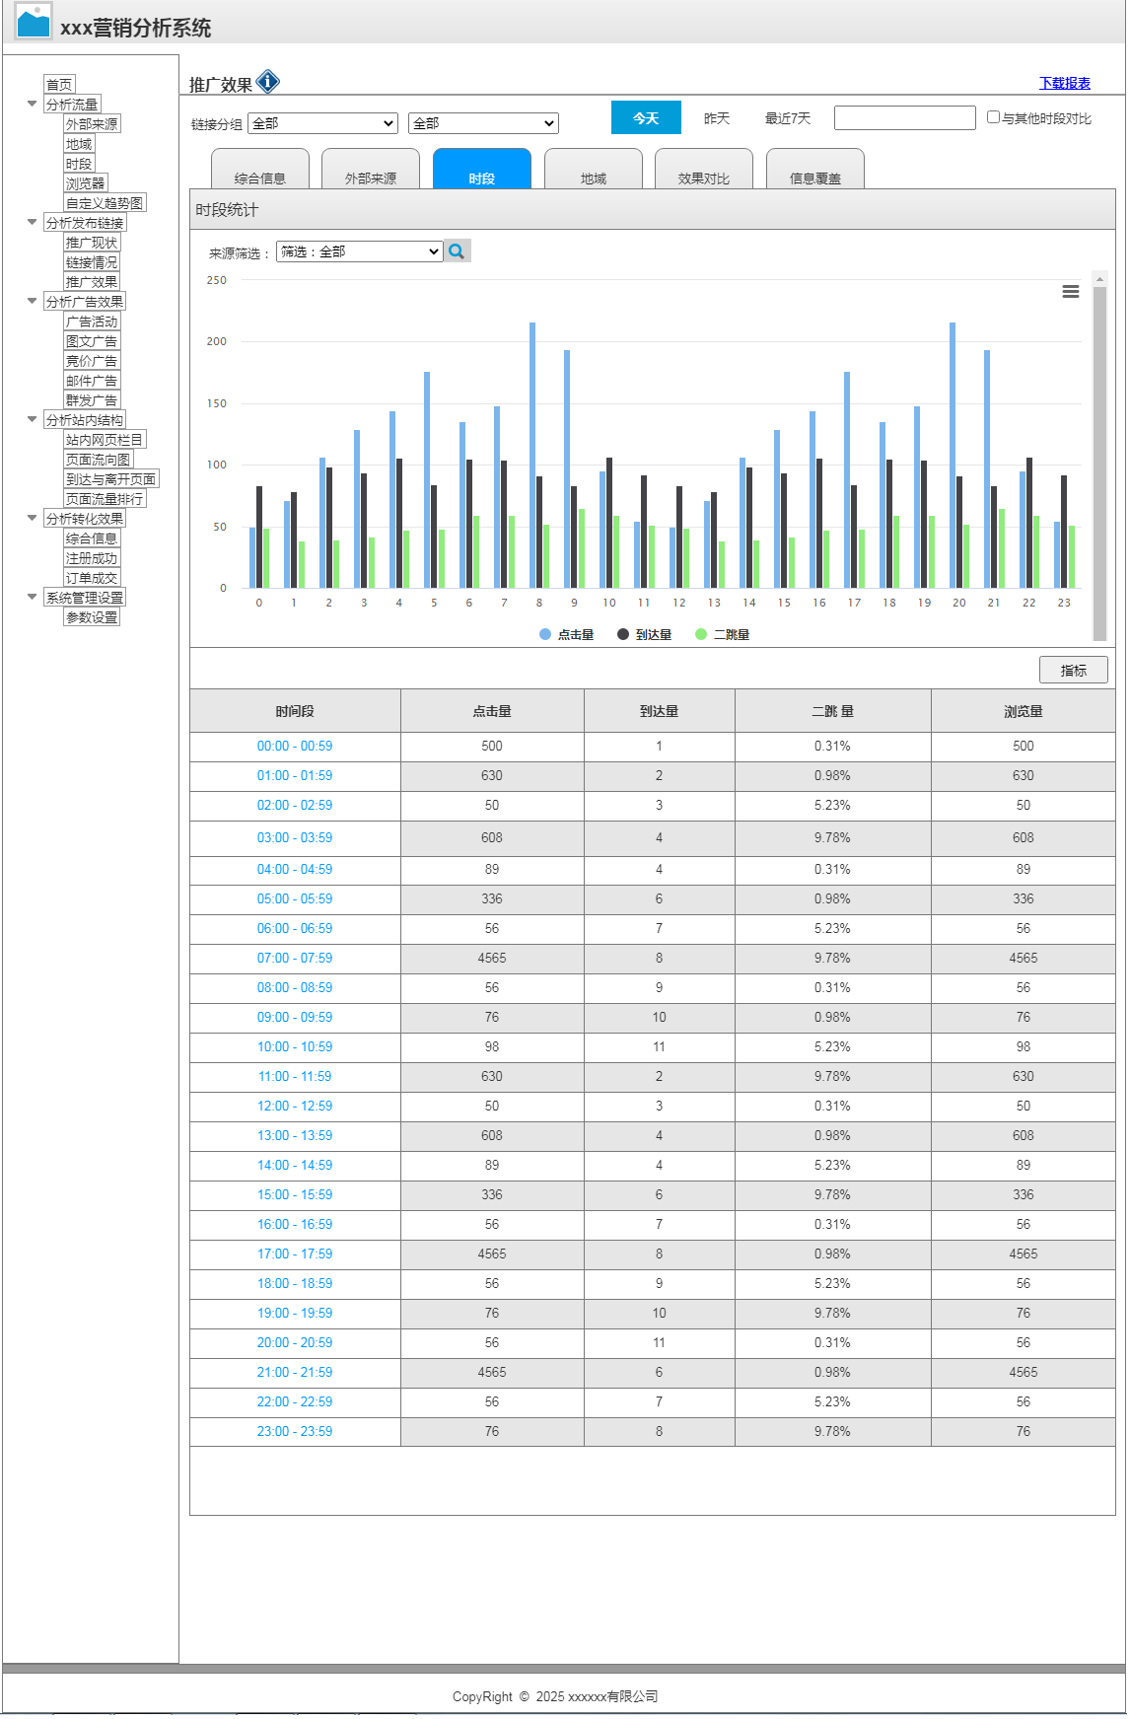Open the second 全部 dropdown
The width and height of the screenshot is (1130, 1719).
point(483,123)
